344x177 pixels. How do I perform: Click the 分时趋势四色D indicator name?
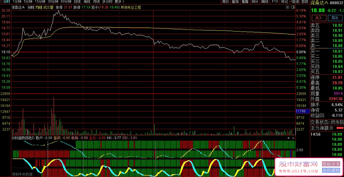(x=23, y=138)
